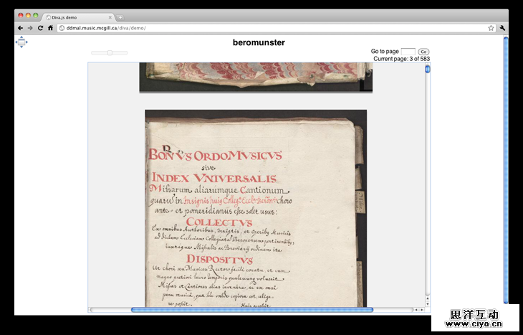Click the address bar URL
The height and width of the screenshot is (335, 523).
pyautogui.click(x=106, y=28)
